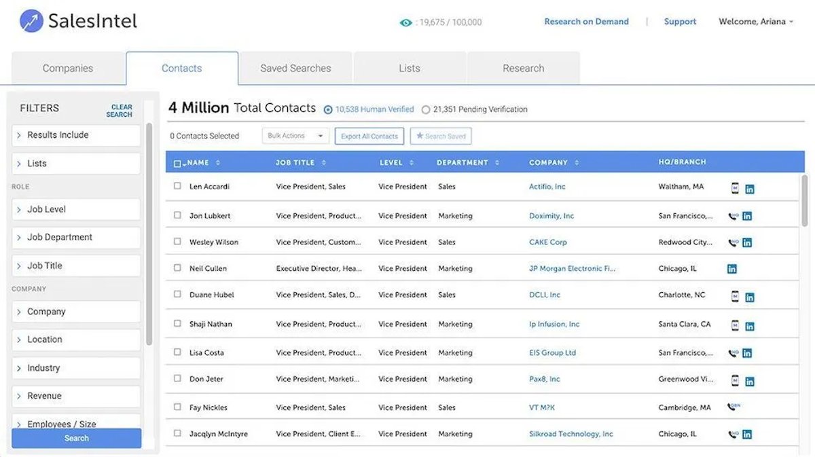Expand the Job Level filter
The image size is (815, 457).
76,209
